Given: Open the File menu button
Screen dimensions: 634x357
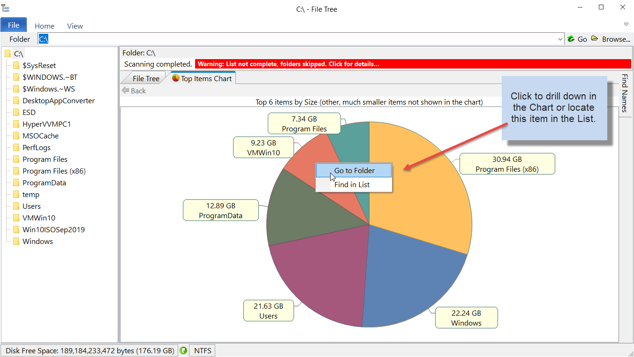Looking at the screenshot, I should click(x=14, y=25).
